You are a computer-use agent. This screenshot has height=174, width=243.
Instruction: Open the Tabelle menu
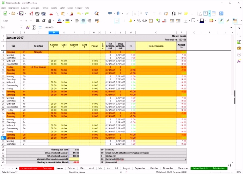click(54, 8)
